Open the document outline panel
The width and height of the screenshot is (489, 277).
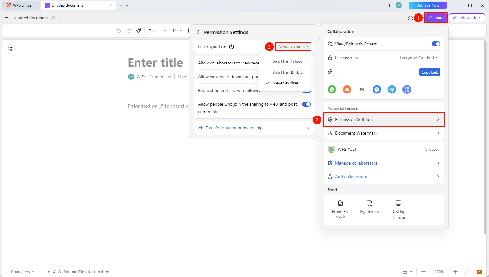11,49
